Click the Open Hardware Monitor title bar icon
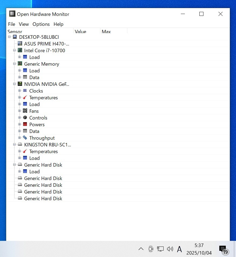 coord(12,14)
